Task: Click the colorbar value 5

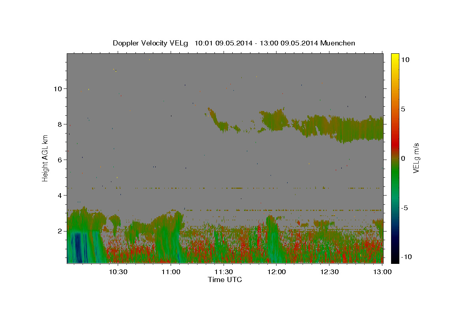Action: [x=403, y=109]
